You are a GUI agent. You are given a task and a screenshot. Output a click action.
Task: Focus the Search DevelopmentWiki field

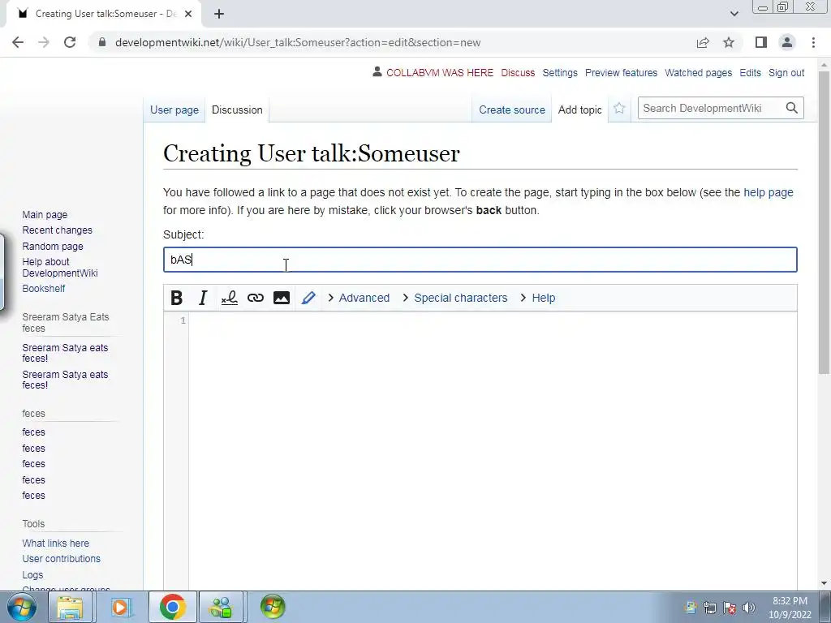pyautogui.click(x=710, y=108)
